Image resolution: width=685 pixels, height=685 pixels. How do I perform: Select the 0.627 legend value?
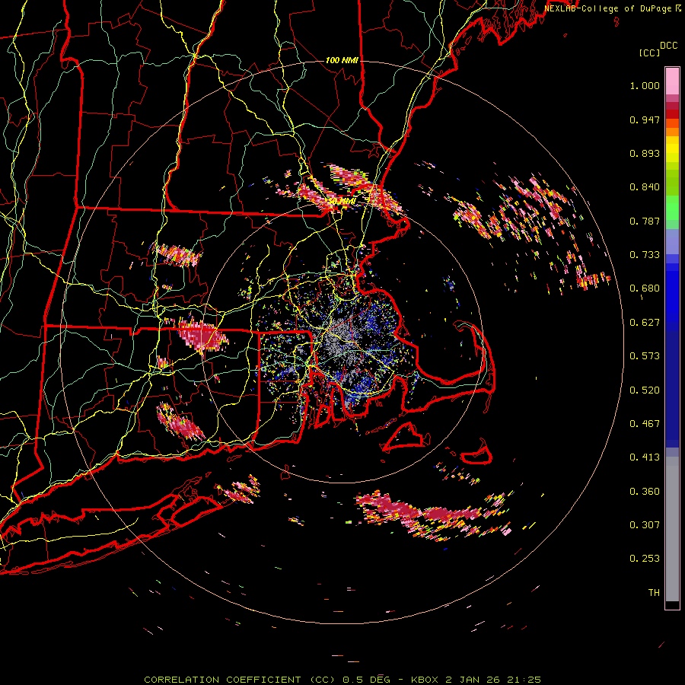(x=645, y=323)
